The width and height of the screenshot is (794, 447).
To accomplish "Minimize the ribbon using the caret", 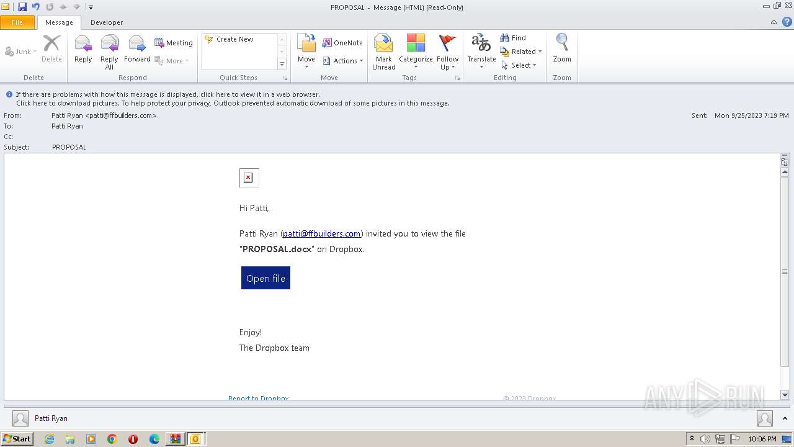I will click(774, 22).
